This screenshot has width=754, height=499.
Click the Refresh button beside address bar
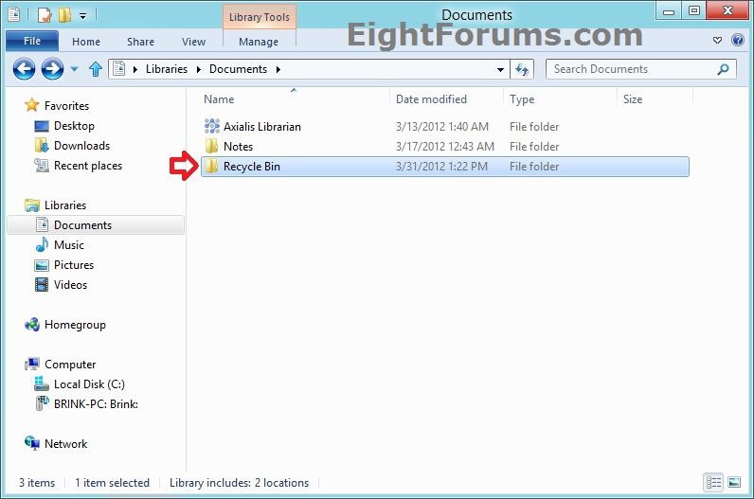click(x=522, y=70)
